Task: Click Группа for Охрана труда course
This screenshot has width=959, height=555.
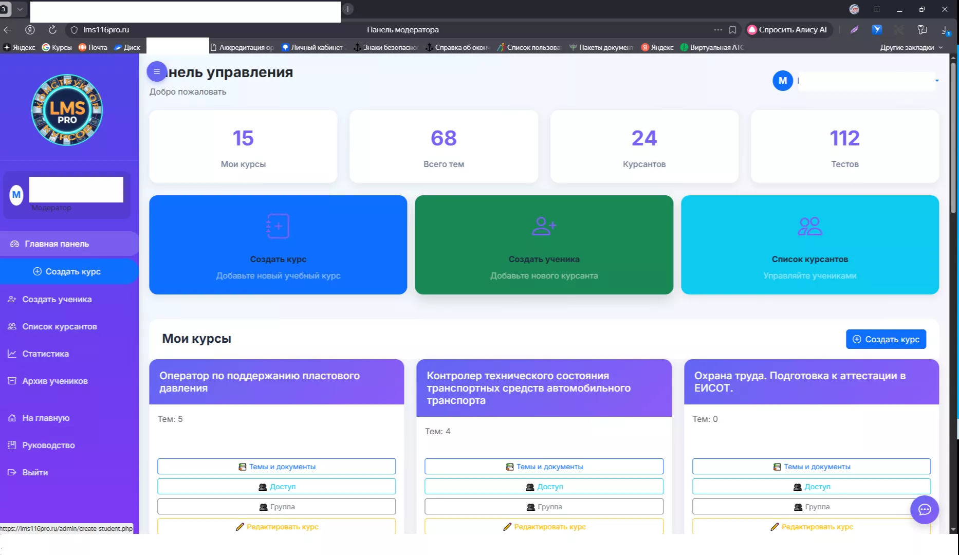Action: [x=811, y=507]
